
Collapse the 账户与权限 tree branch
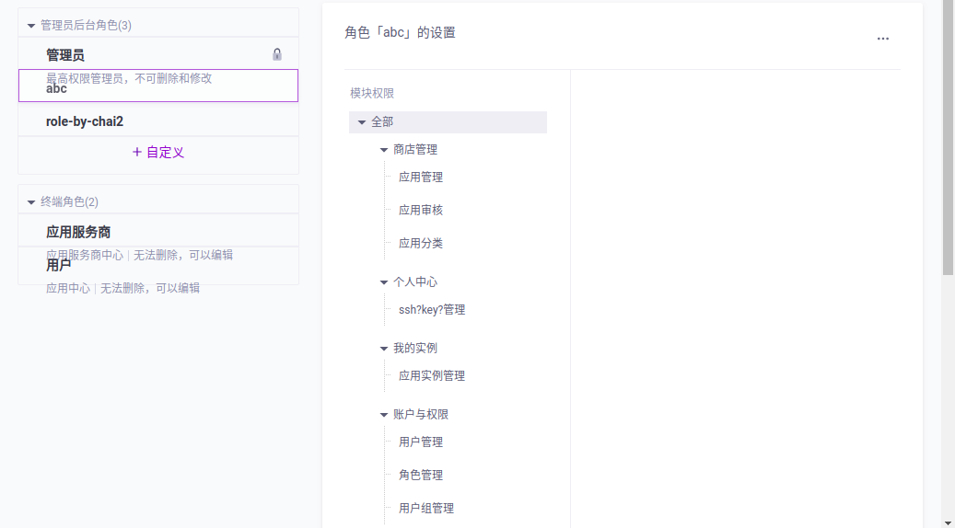pyautogui.click(x=384, y=415)
